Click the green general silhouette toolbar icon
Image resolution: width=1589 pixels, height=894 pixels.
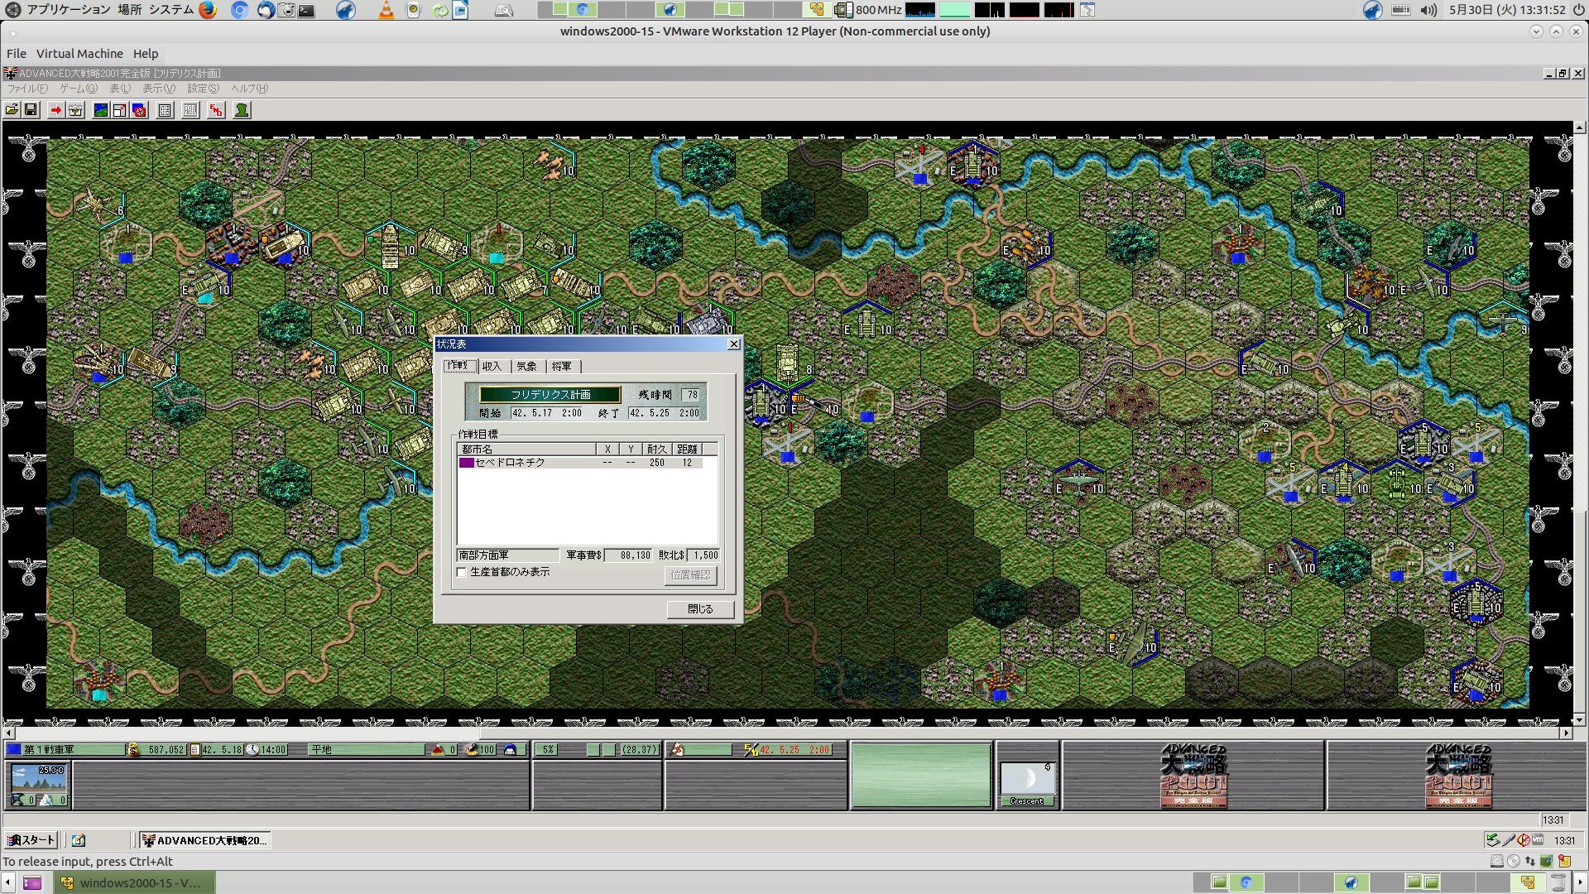pos(242,110)
